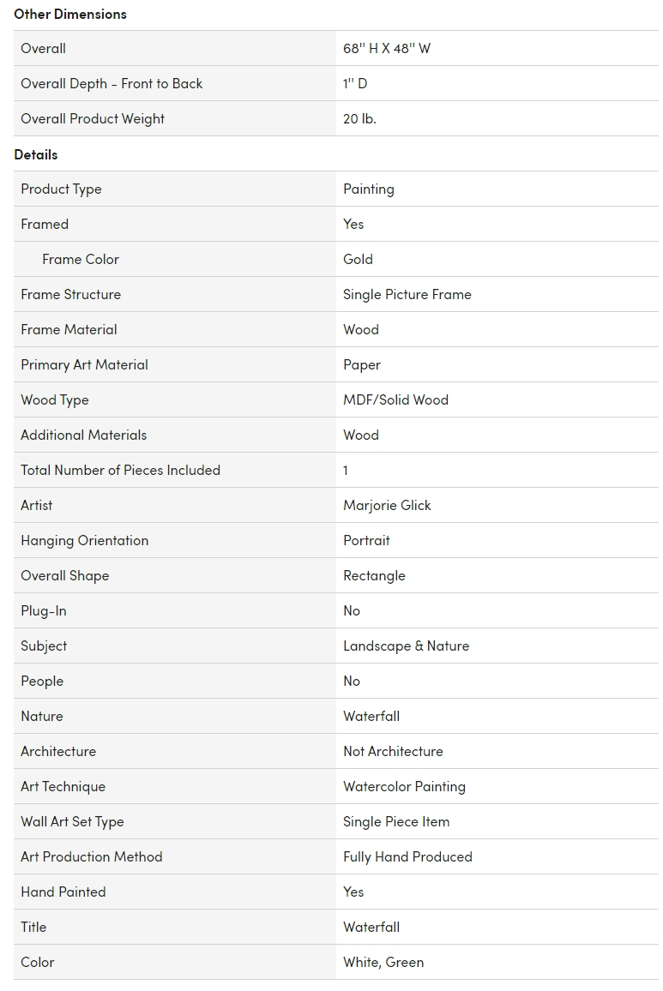The width and height of the screenshot is (663, 991).
Task: Click the MDF/Solid Wood value
Action: point(395,400)
